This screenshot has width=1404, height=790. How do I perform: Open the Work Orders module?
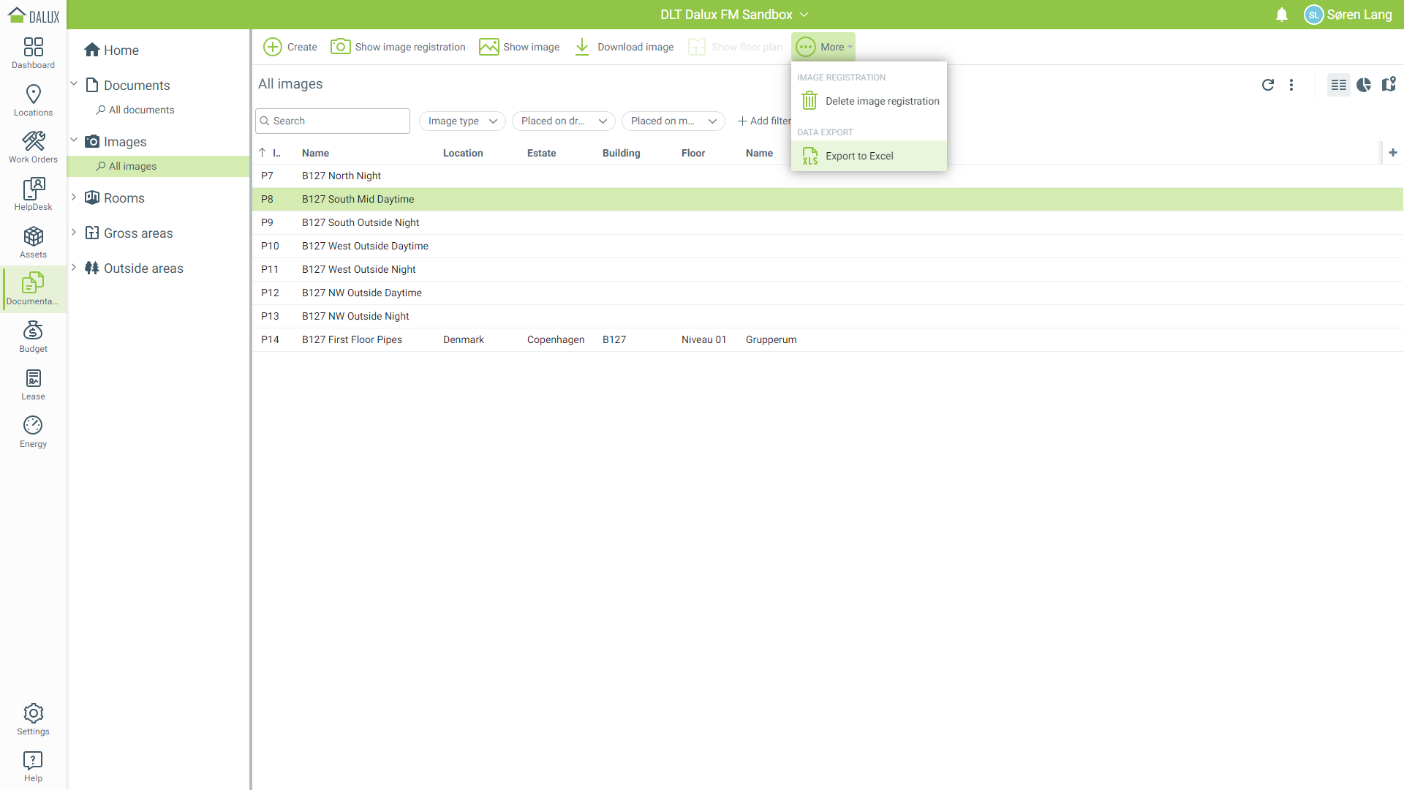click(x=33, y=147)
